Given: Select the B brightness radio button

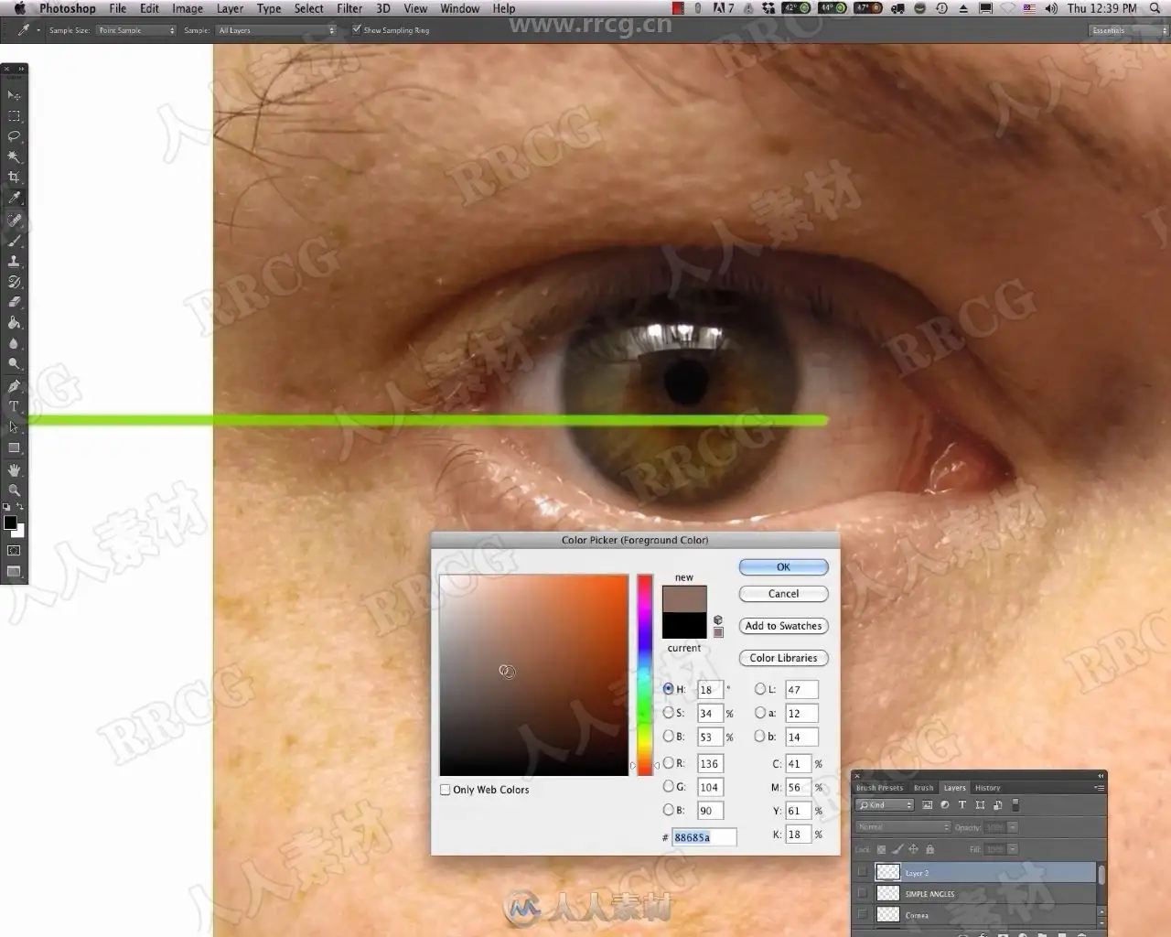Looking at the screenshot, I should (x=668, y=736).
